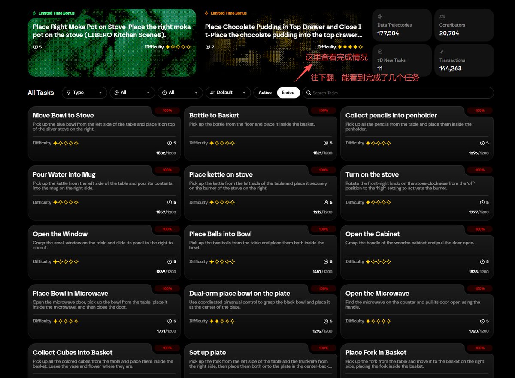Click the 1396/1200 progress count

coord(479,153)
